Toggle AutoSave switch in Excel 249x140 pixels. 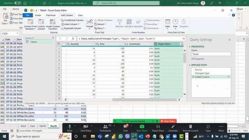[18, 3]
